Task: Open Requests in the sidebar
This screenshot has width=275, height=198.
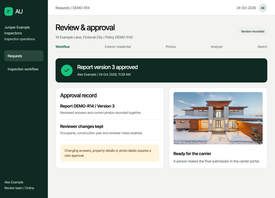Action: [24, 56]
